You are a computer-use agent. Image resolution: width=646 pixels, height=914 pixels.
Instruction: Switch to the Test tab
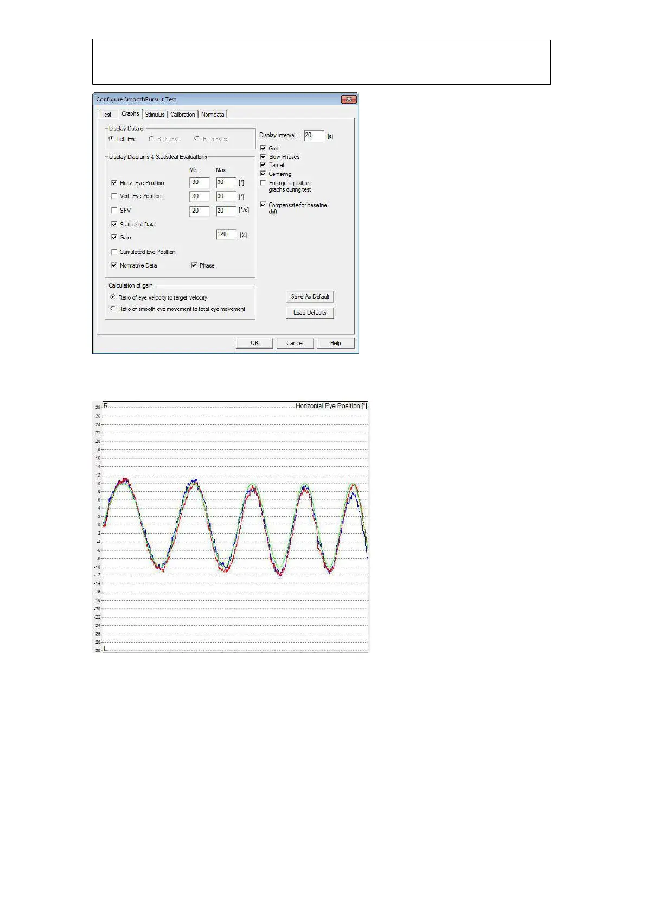[106, 115]
